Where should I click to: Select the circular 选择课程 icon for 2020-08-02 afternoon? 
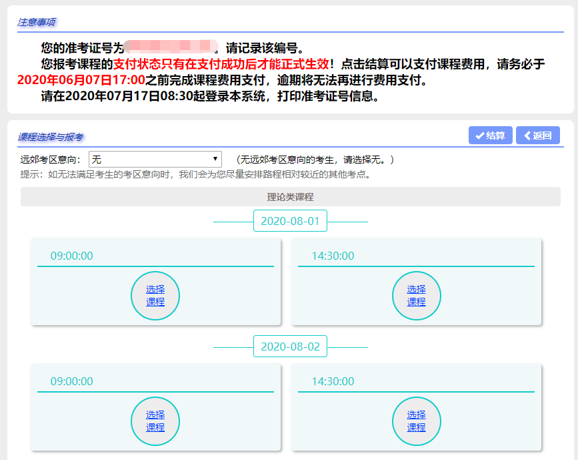417,421
